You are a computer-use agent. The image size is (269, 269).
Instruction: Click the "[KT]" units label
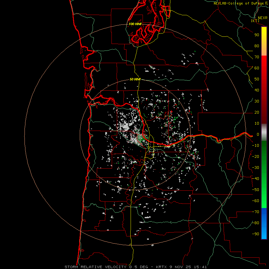click(x=255, y=21)
